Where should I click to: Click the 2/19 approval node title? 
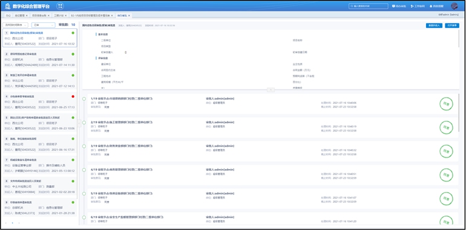coord(122,122)
